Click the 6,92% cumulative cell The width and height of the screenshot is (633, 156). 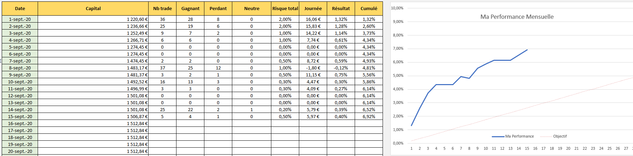click(x=369, y=117)
